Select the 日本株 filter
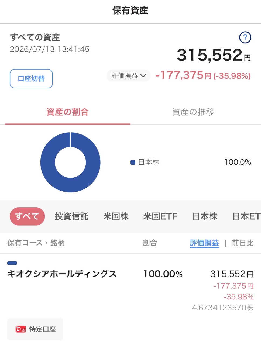This screenshot has height=345, width=261. (x=205, y=216)
